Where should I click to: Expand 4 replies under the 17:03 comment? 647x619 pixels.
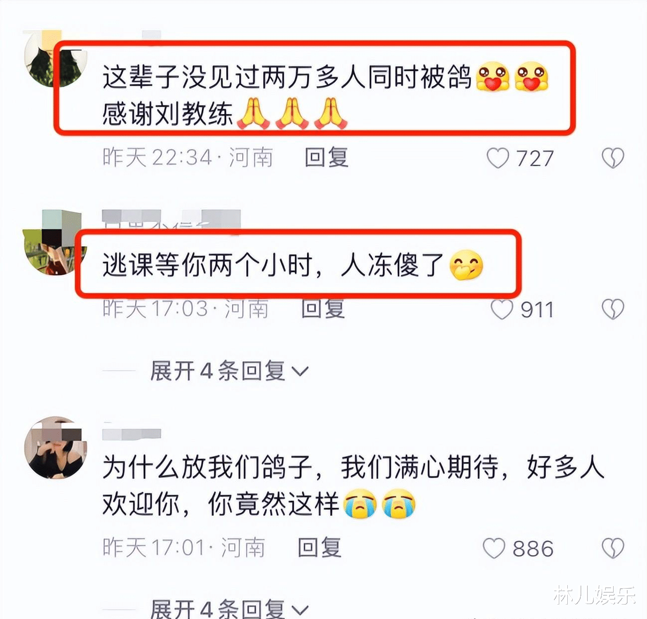229,371
